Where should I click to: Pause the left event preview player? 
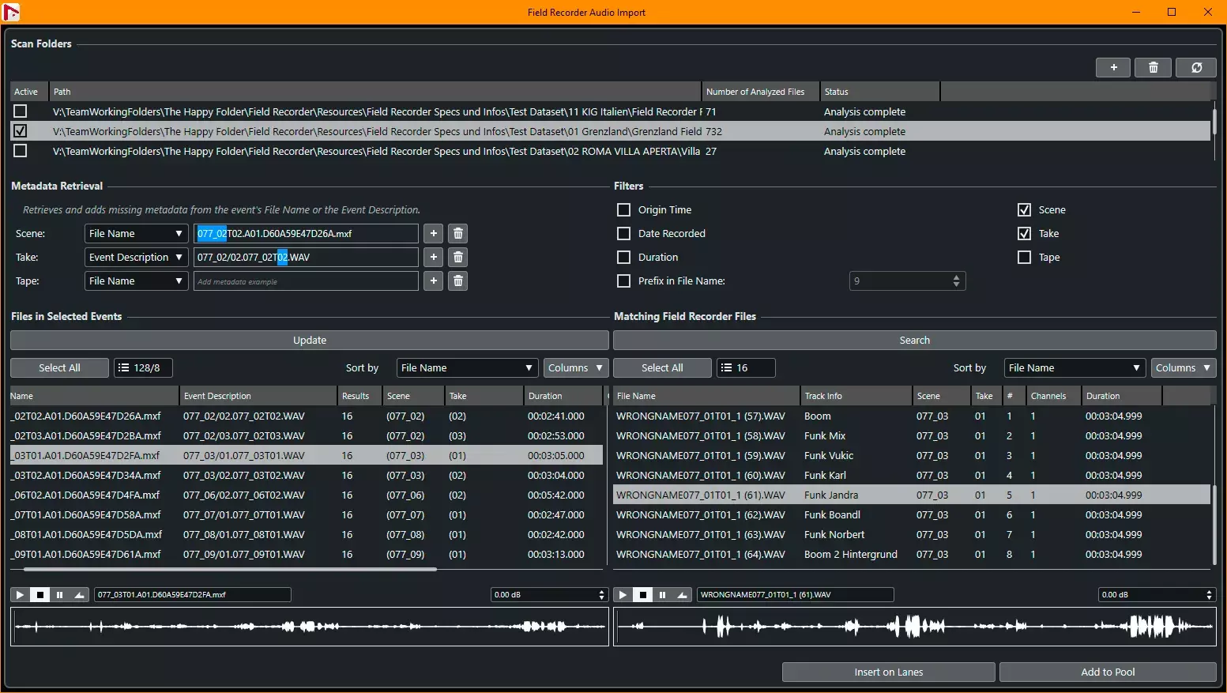(x=59, y=595)
